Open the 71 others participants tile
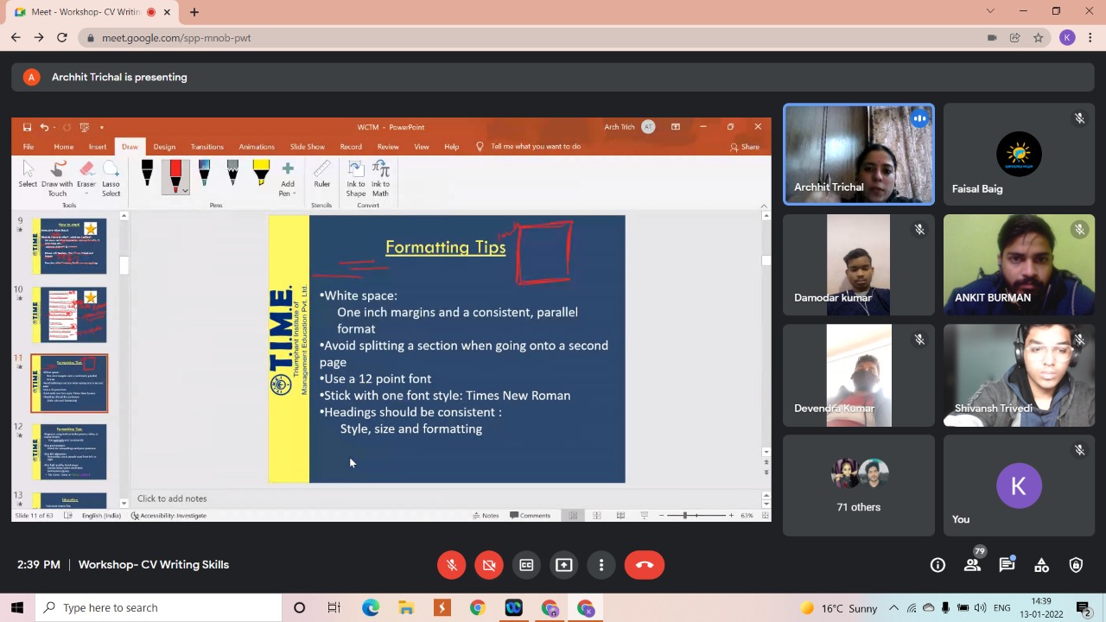This screenshot has height=622, width=1106. (858, 486)
